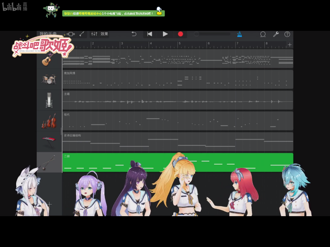Open the 效果 effects panel
This screenshot has height=247, width=330.
coord(104,34)
